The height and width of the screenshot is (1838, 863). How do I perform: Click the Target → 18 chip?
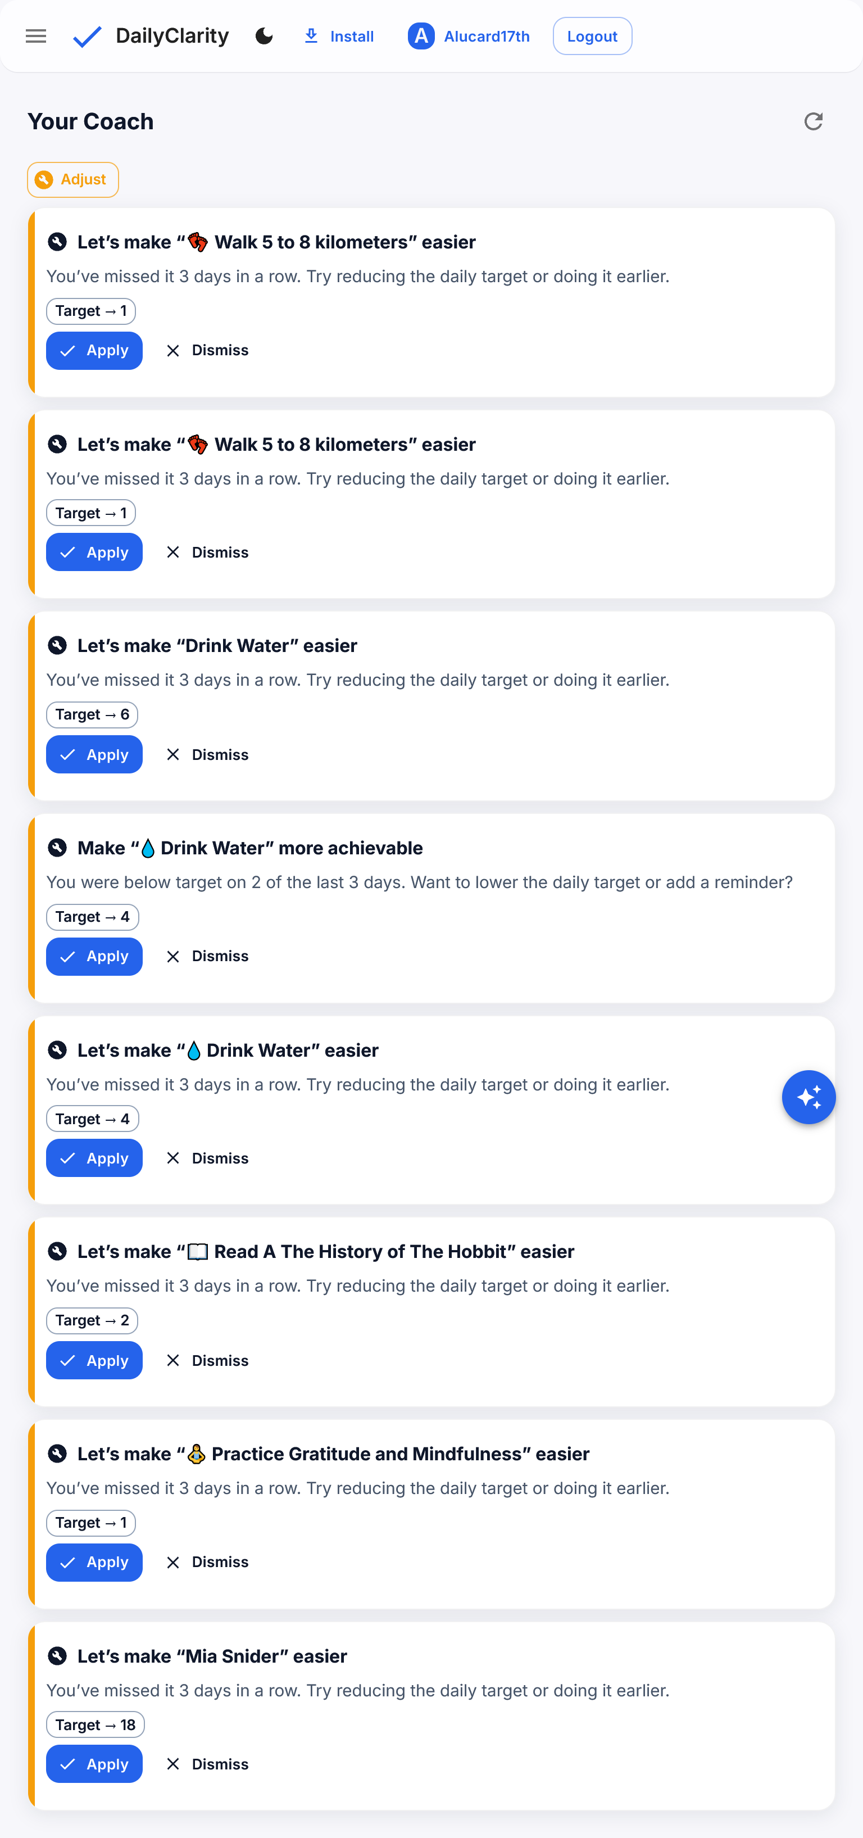pos(96,1724)
